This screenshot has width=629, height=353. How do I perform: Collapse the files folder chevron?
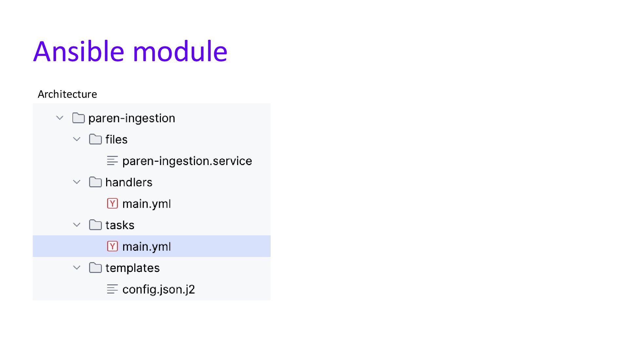click(77, 139)
